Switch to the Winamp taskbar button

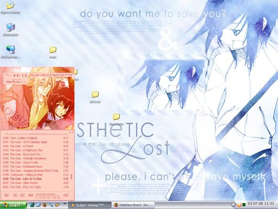click(90, 205)
